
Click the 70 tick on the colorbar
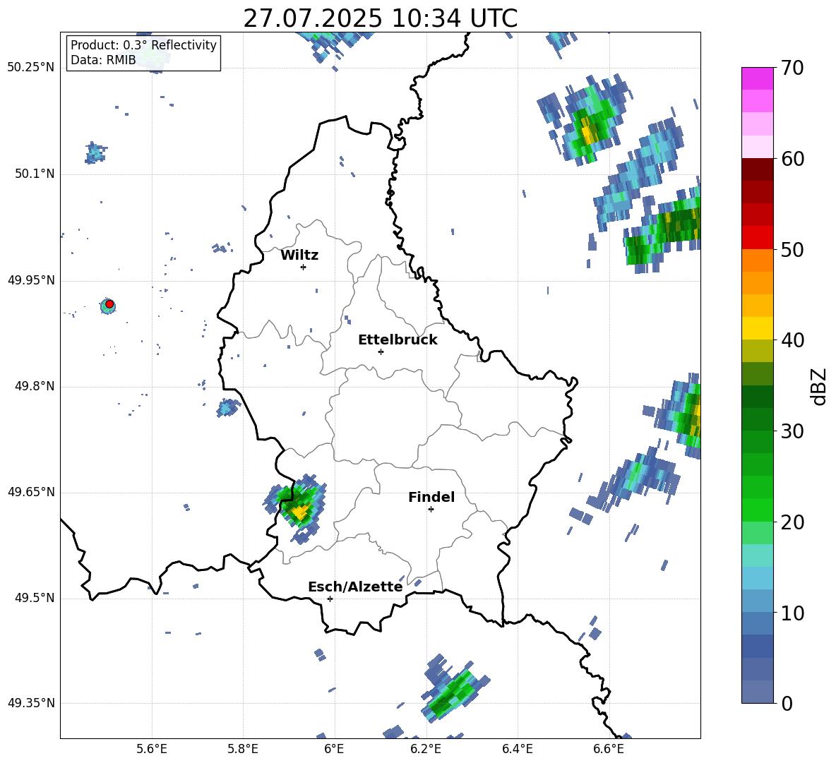tap(792, 68)
